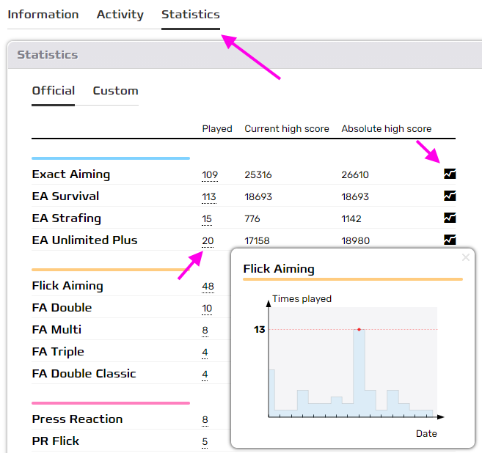
Task: Click EA Survival played count 113
Action: coord(210,197)
